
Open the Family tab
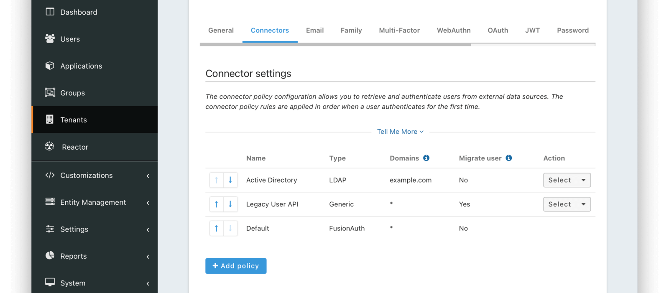[x=351, y=30]
